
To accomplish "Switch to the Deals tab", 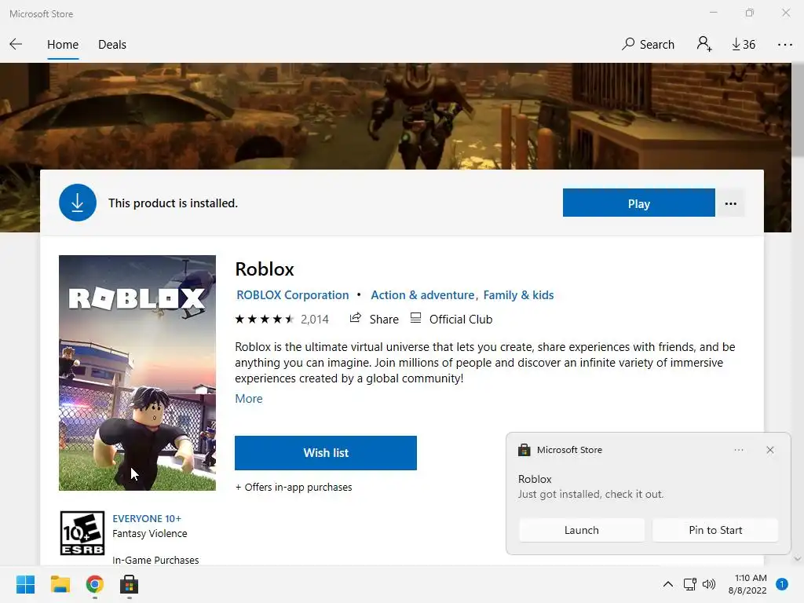I will [111, 45].
